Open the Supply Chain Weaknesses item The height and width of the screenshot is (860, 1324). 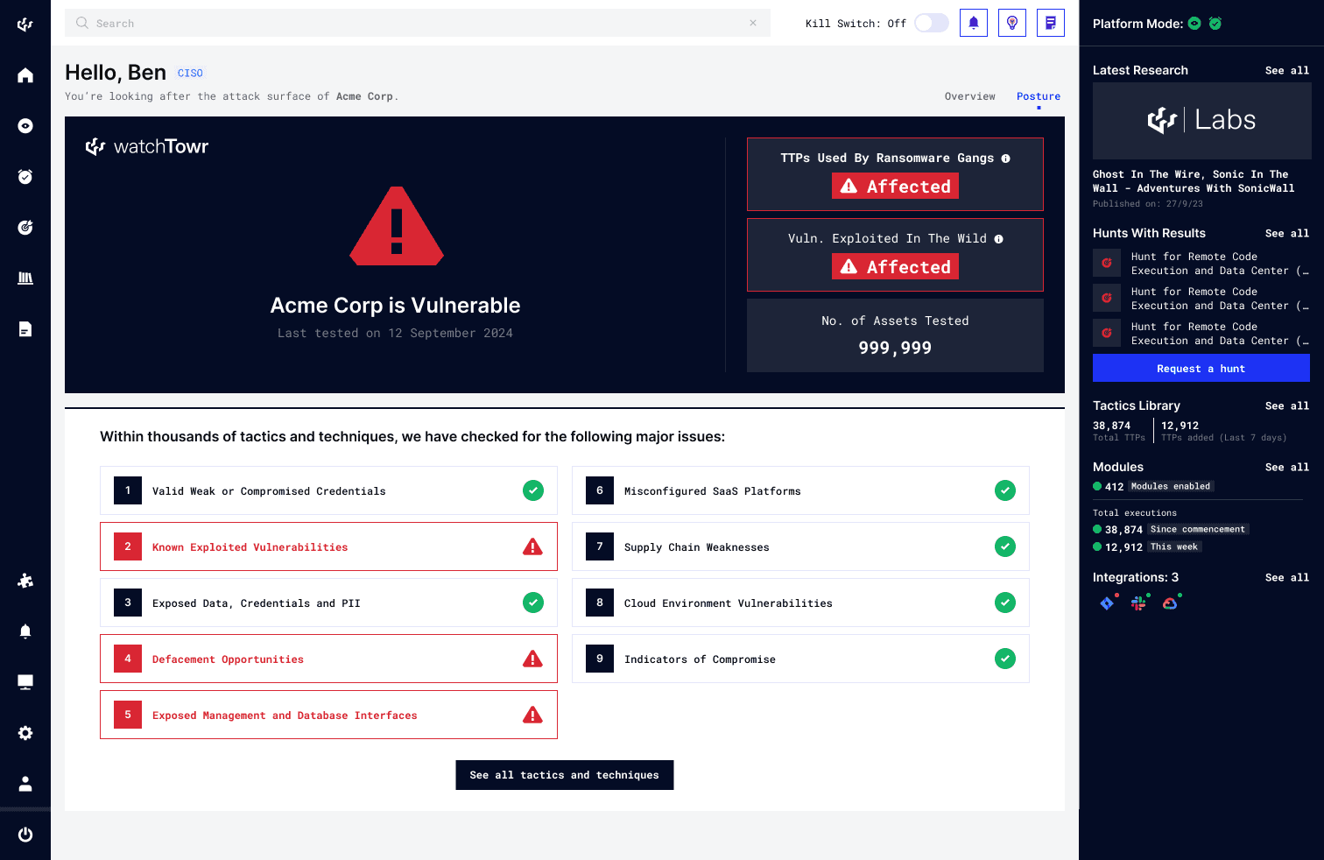pyautogui.click(x=800, y=546)
